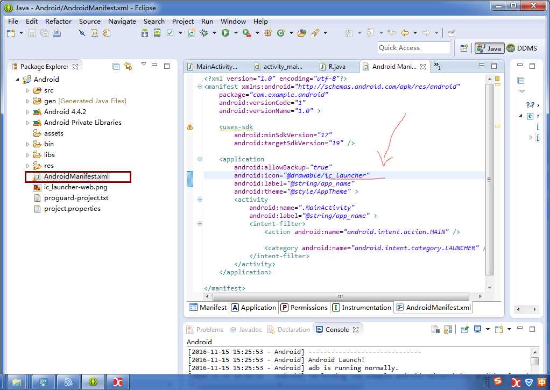Screen dimensions: 550x390
Task: Open the Permissions tab of manifest editor
Action: point(305,308)
